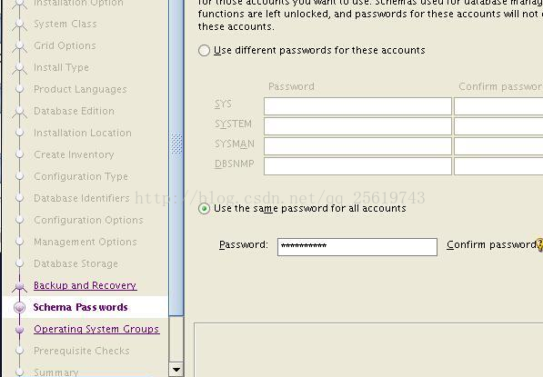The width and height of the screenshot is (543, 377).
Task: Click the Prerequisite Checks step node icon
Action: pyautogui.click(x=20, y=351)
